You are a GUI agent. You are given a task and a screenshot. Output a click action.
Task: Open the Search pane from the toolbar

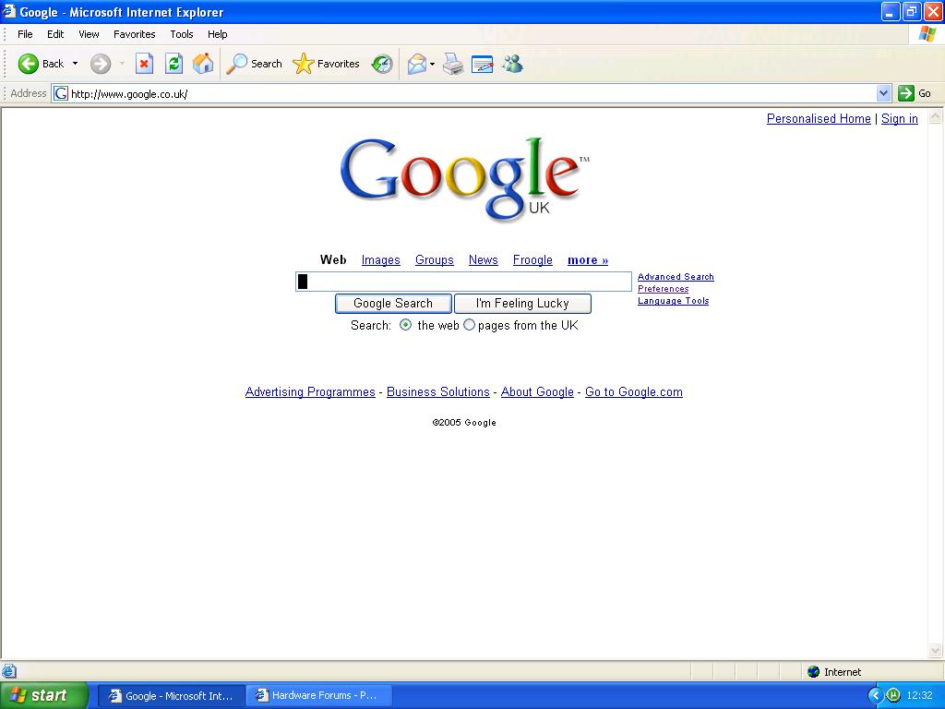[254, 64]
